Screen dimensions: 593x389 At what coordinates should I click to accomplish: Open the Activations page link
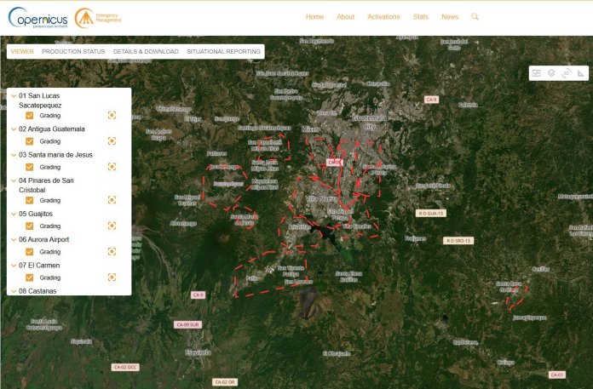(x=383, y=17)
